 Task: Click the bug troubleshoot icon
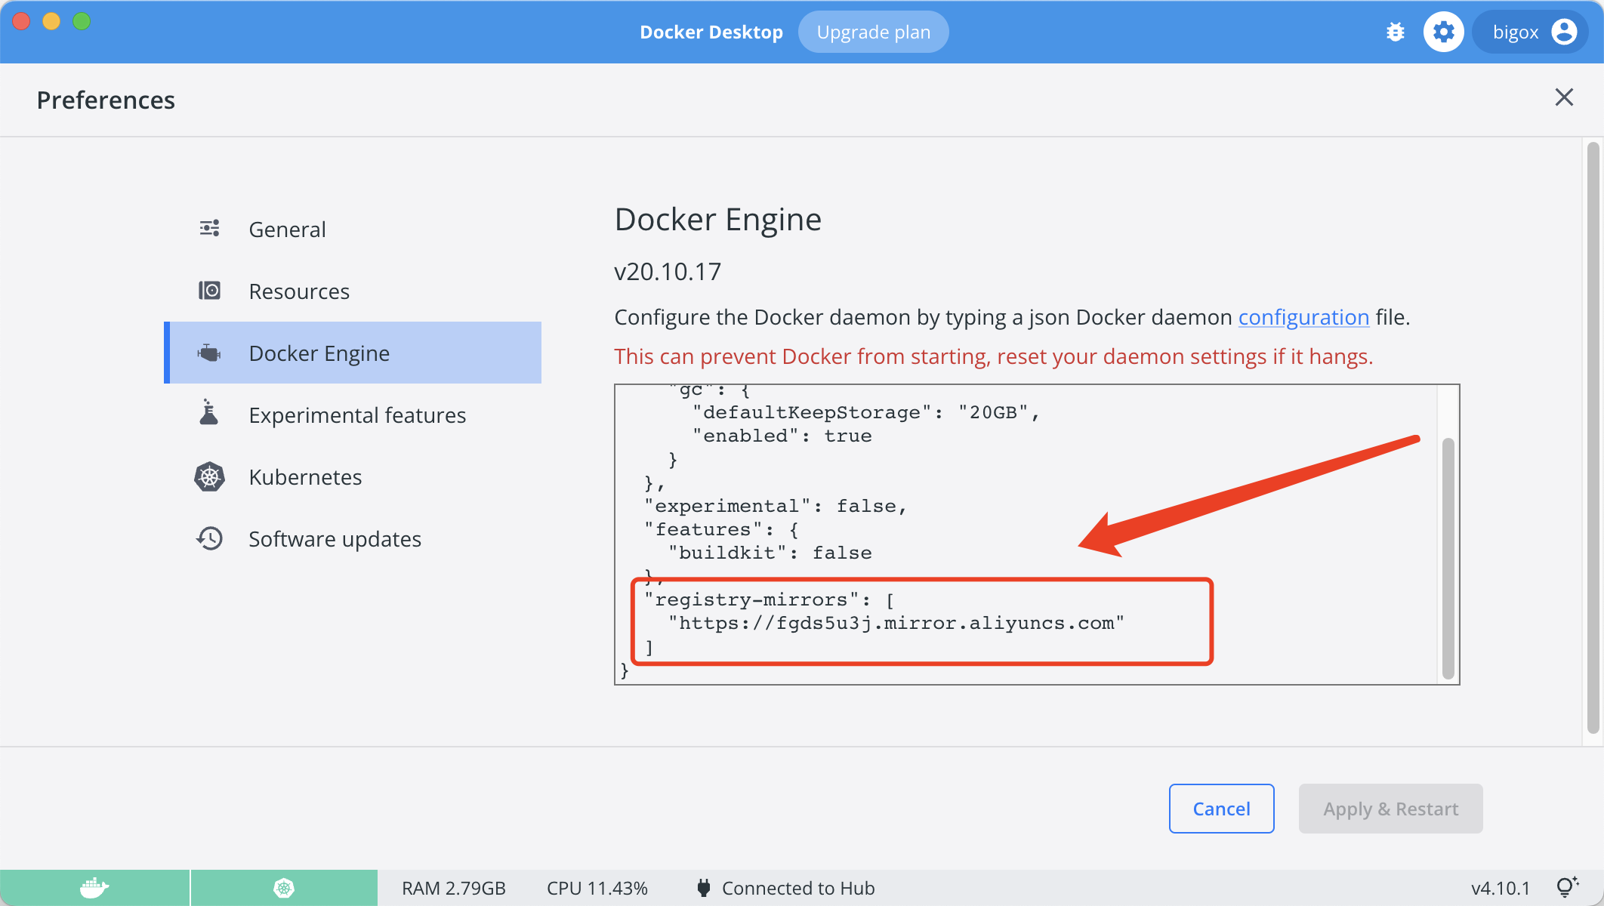click(1395, 32)
